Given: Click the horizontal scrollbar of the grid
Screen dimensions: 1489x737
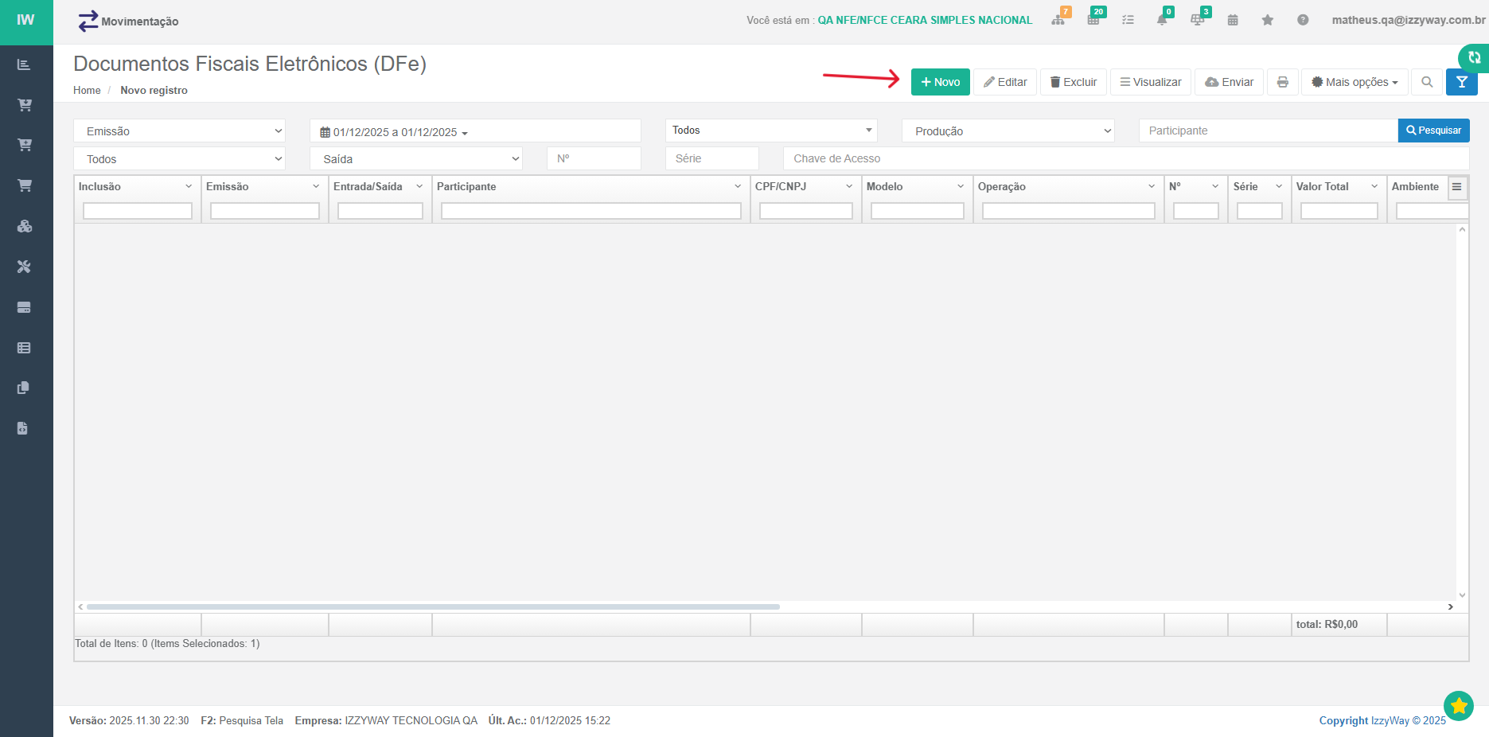Looking at the screenshot, I should click(x=433, y=606).
